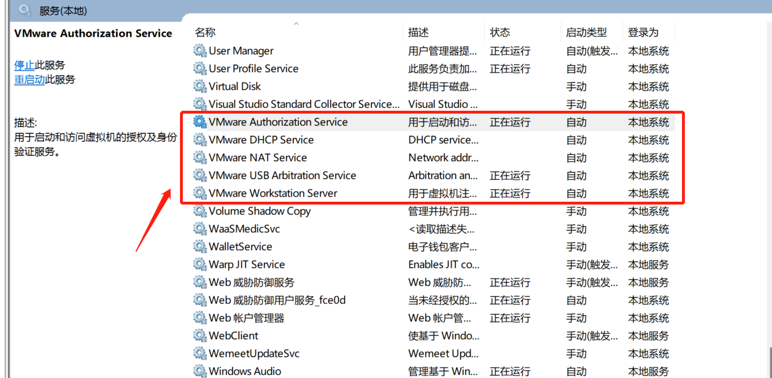Select the Web 帐户管理器 name
Viewport: 772px width, 378px height.
(x=247, y=318)
